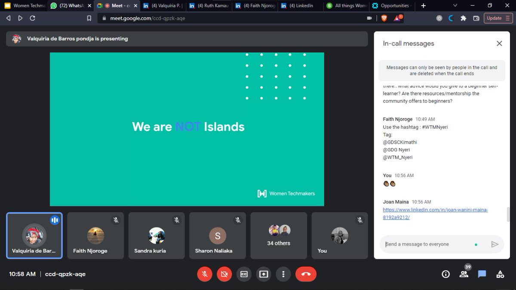This screenshot has height=290, width=516.
Task: Click the camera permission icon in address bar
Action: point(369,18)
